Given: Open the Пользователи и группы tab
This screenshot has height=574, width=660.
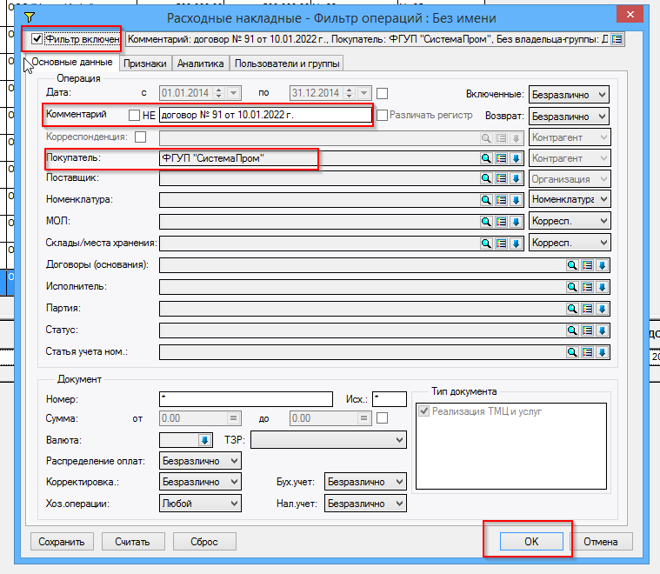Looking at the screenshot, I should point(288,63).
